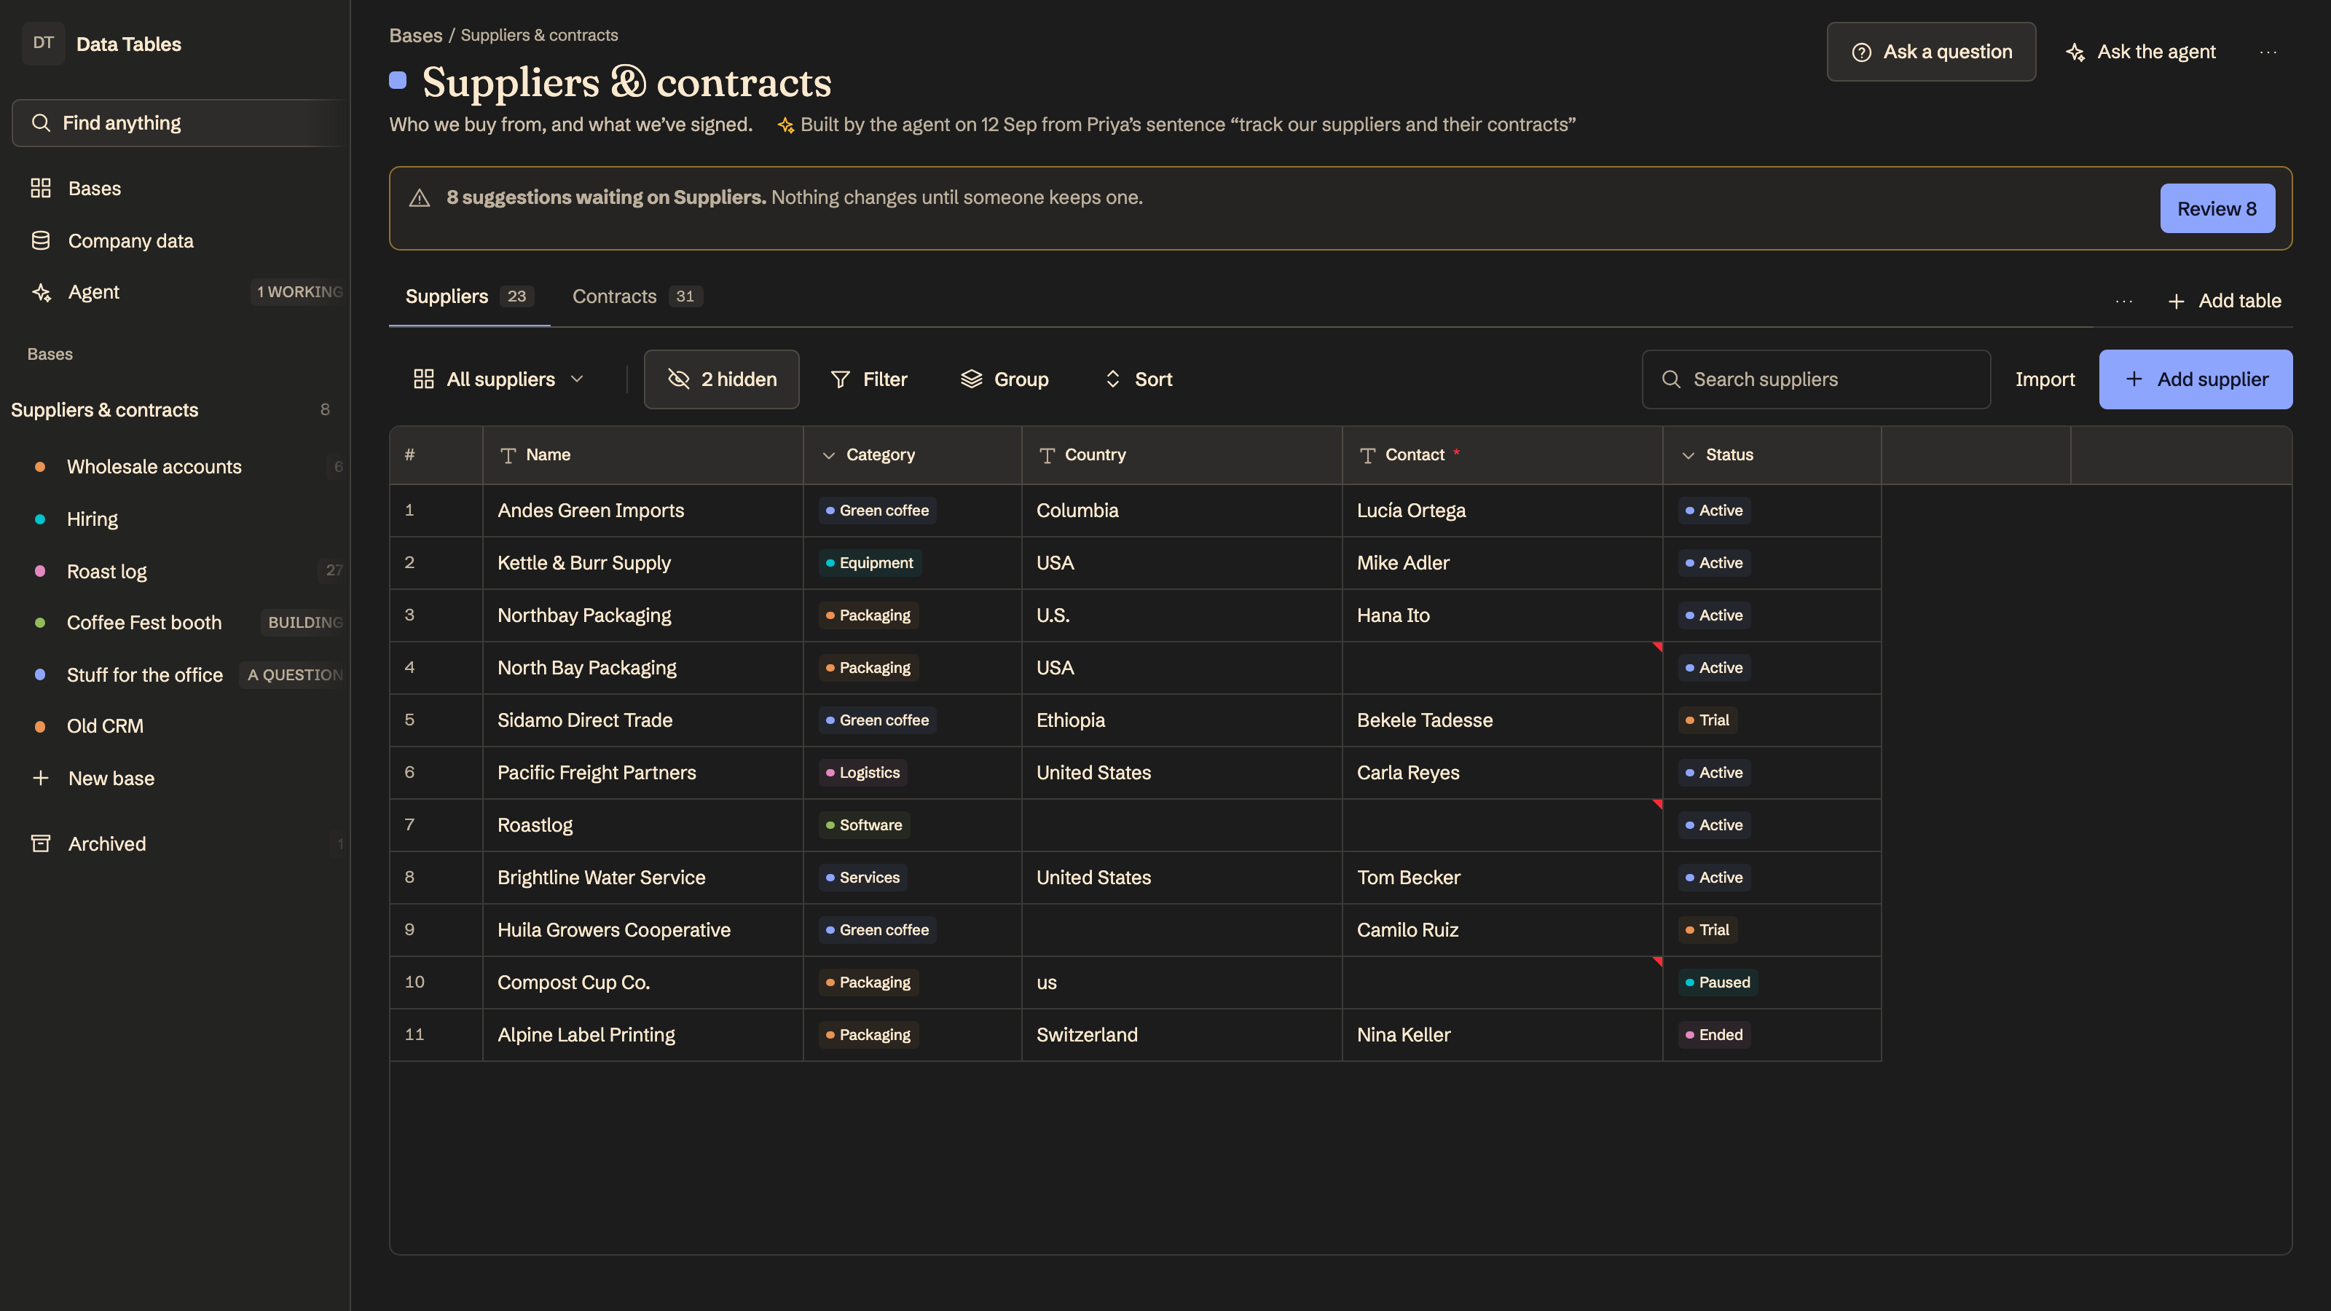Click the Add supplier button
This screenshot has height=1311, width=2331.
[x=2196, y=379]
